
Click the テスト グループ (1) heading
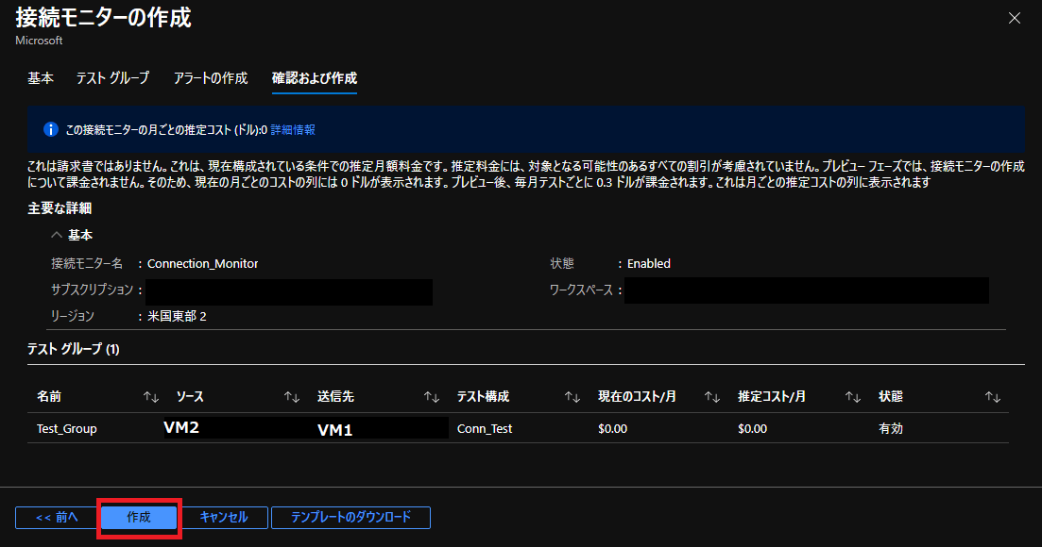pos(73,349)
